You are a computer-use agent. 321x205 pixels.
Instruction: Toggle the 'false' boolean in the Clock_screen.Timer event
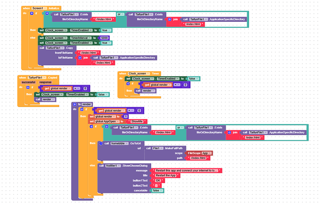tap(190, 79)
